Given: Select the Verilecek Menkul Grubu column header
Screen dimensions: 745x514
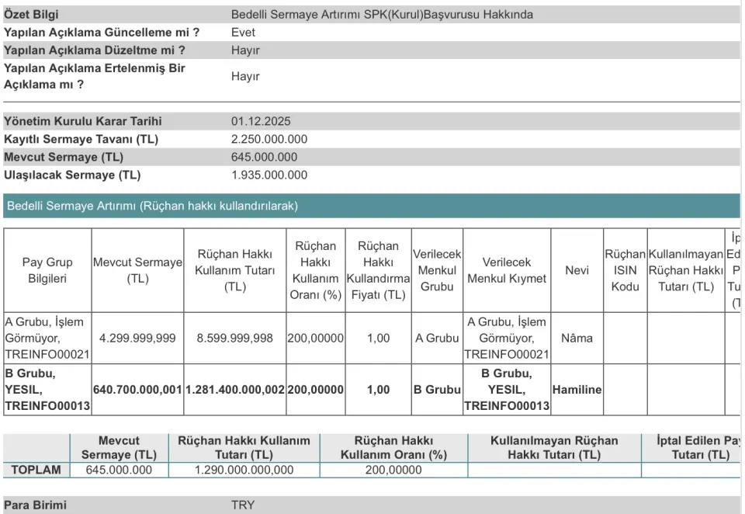Looking at the screenshot, I should 437,270.
